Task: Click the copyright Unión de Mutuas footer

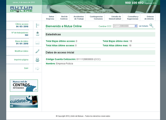Action: click(x=83, y=116)
